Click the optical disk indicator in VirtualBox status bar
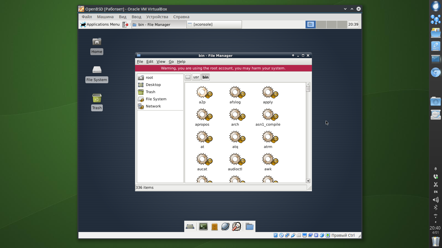The image size is (442, 248). pos(281,235)
